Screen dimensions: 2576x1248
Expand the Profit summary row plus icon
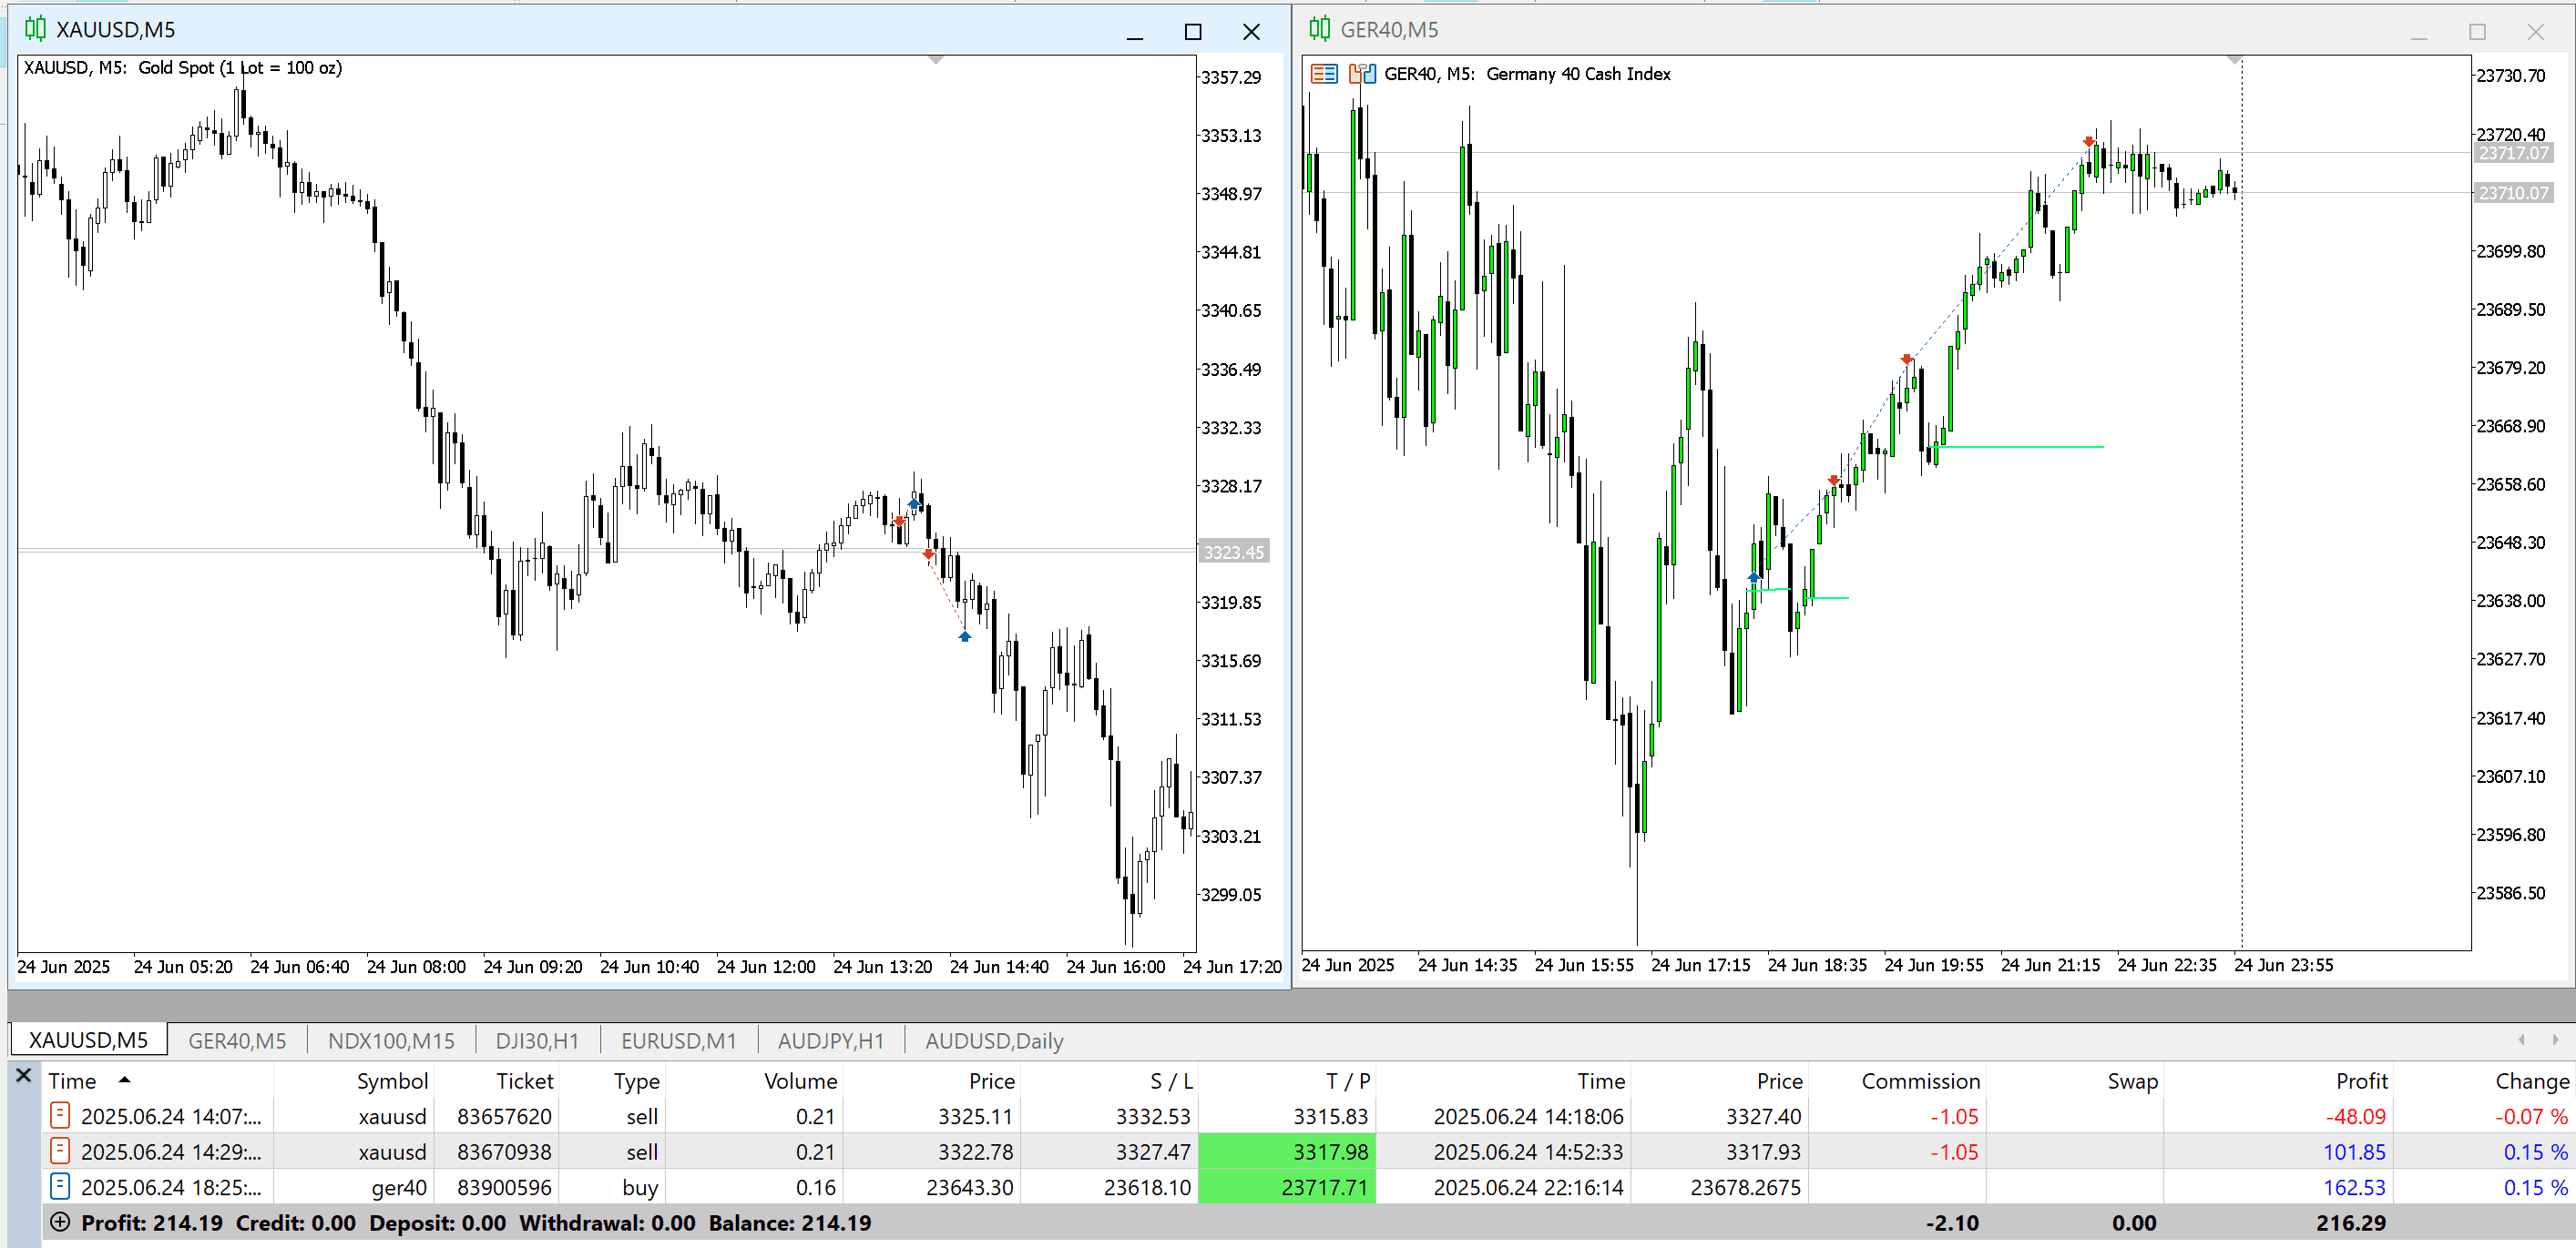60,1222
